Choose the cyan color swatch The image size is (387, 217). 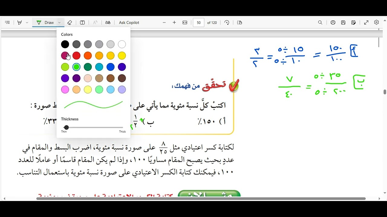(x=99, y=67)
